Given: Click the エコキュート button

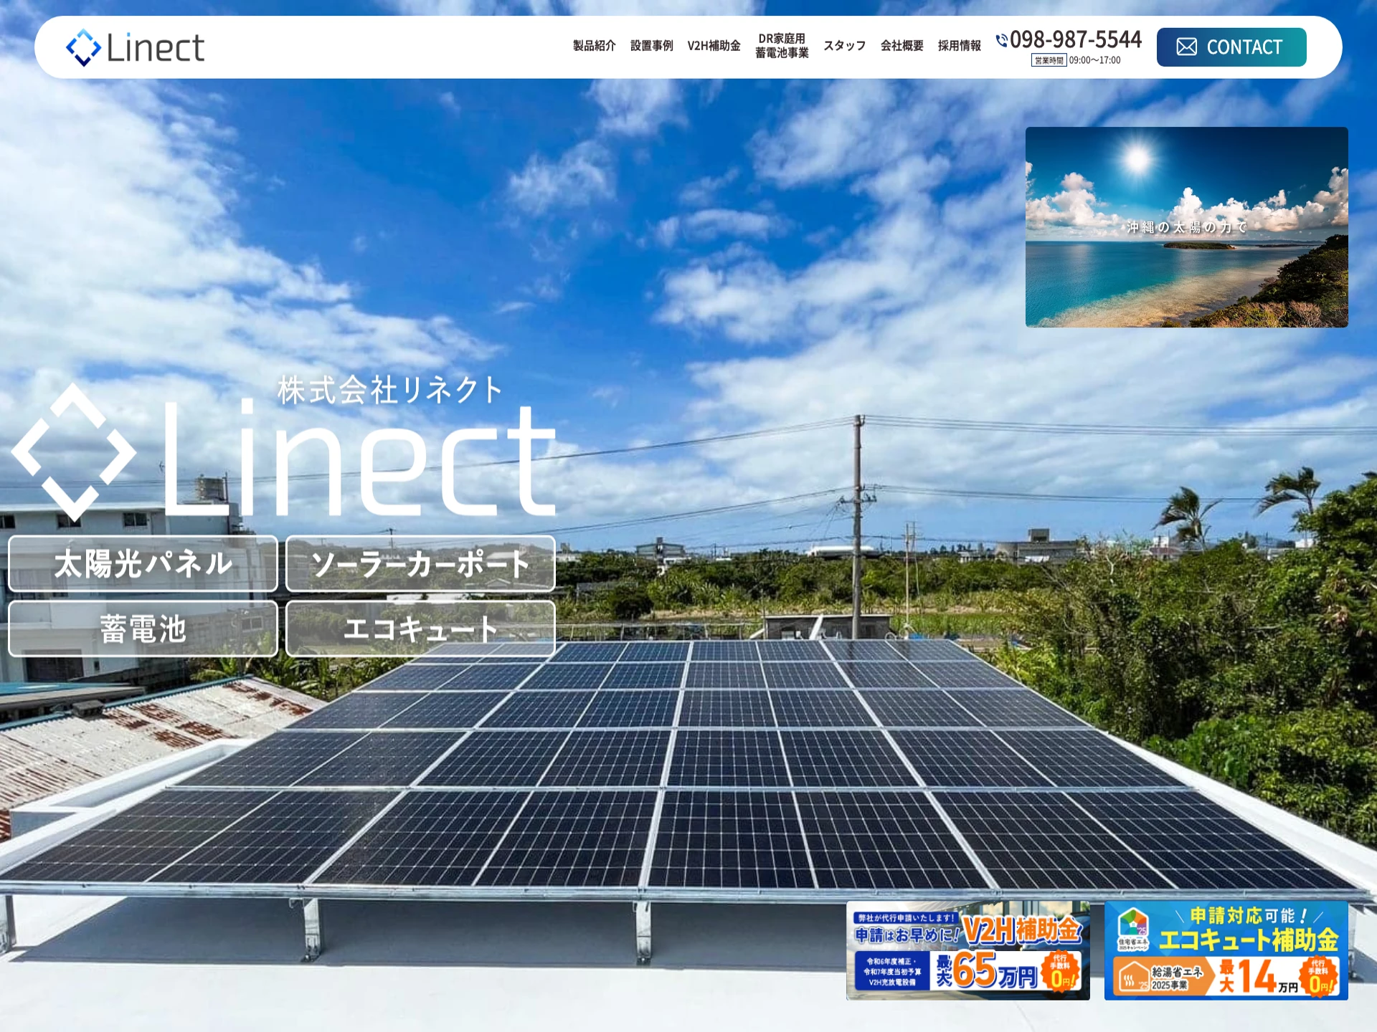Looking at the screenshot, I should (x=420, y=629).
